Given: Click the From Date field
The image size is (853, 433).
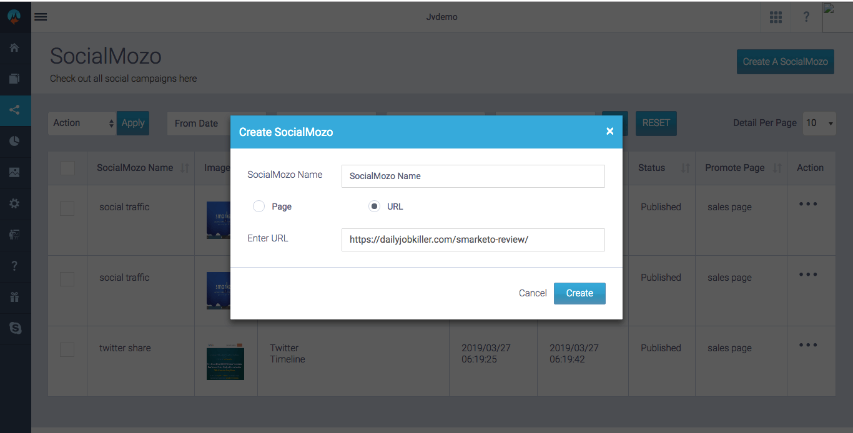Looking at the screenshot, I should pos(199,123).
